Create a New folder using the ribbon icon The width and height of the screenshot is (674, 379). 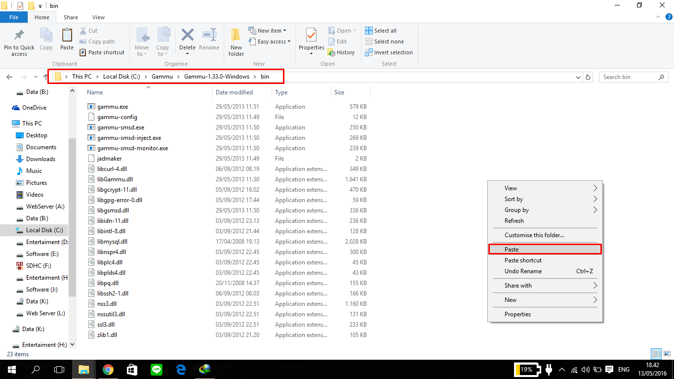click(236, 42)
